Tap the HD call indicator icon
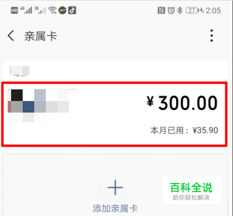Screen dimensions: 233x216 [x=14, y=11]
